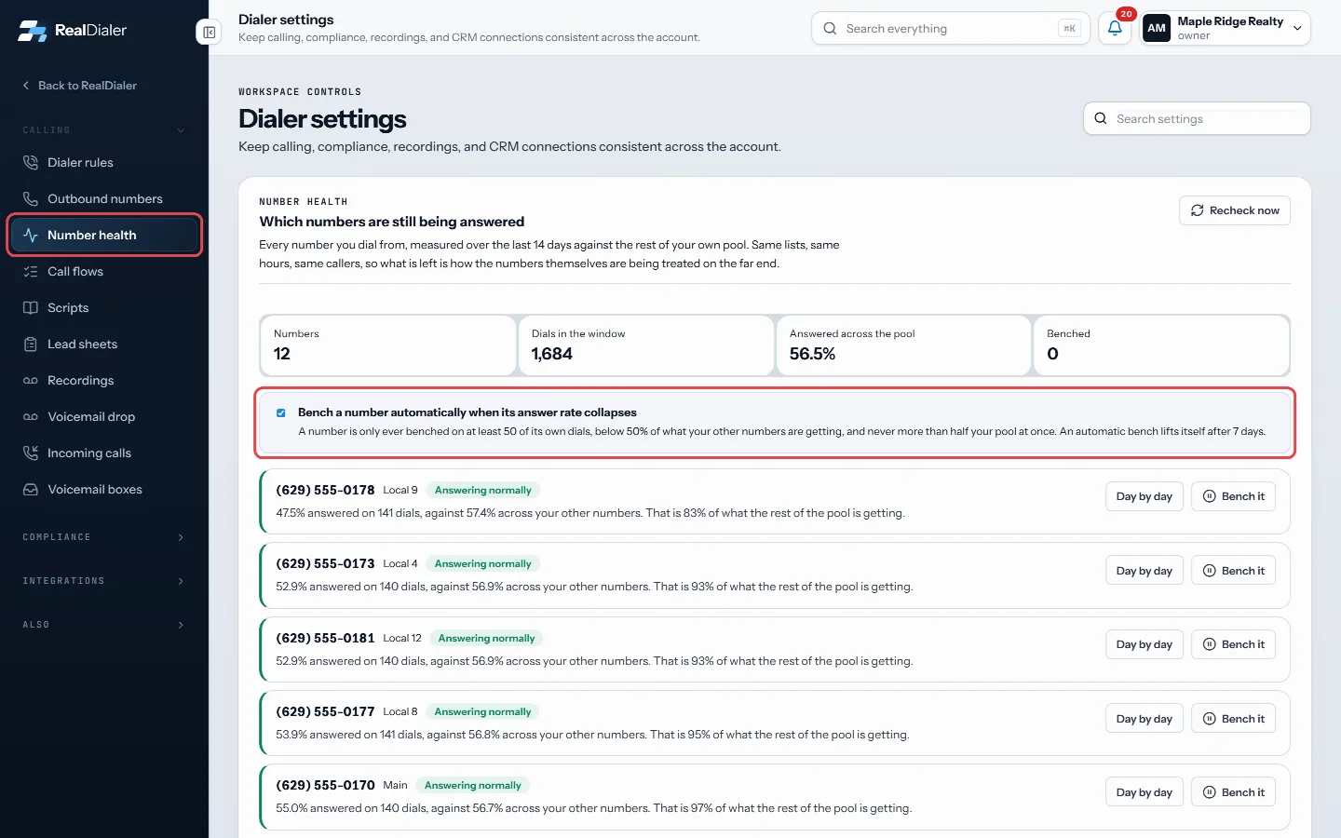Click the Local 12 label
Image resolution: width=1341 pixels, height=838 pixels.
coord(402,638)
